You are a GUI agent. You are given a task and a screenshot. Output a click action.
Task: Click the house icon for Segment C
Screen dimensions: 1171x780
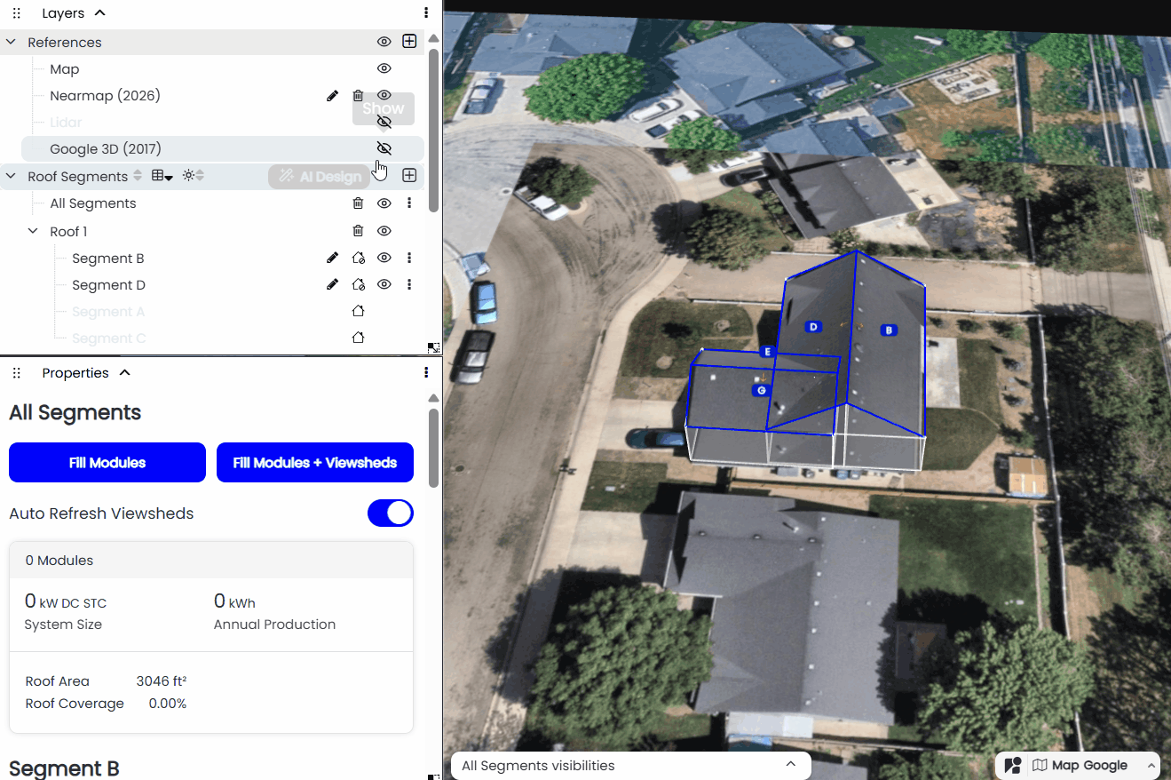tap(358, 338)
